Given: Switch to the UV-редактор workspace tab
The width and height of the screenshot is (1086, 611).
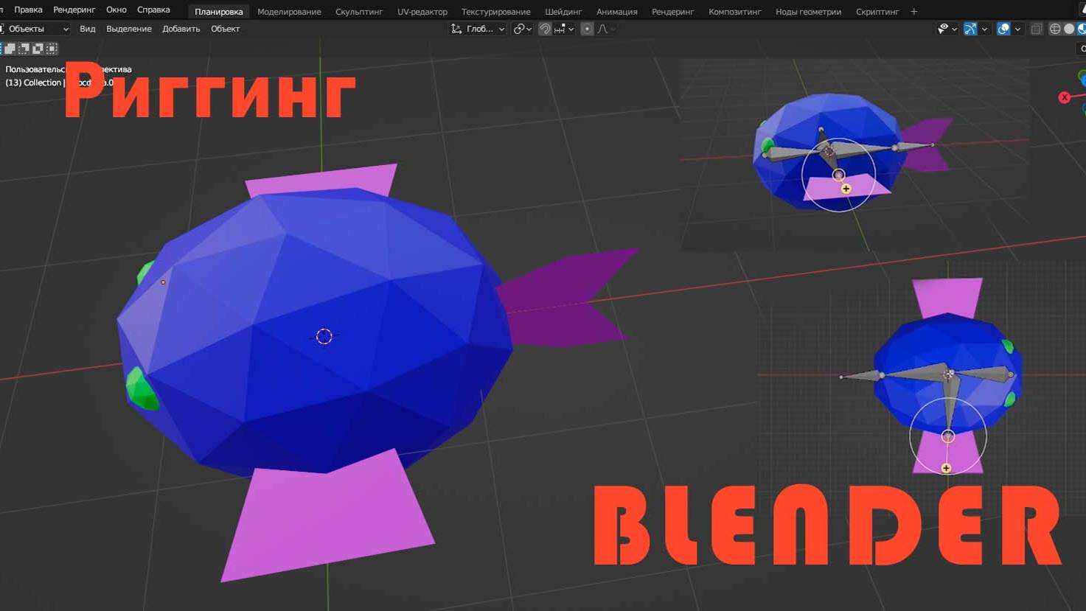Looking at the screenshot, I should pyautogui.click(x=422, y=12).
